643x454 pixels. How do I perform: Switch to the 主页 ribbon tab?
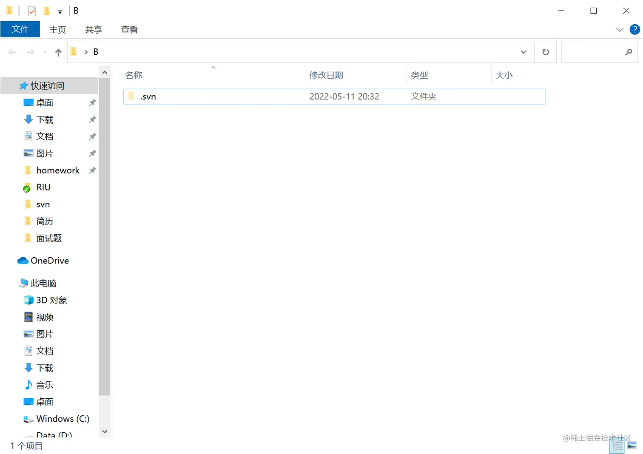coord(58,29)
